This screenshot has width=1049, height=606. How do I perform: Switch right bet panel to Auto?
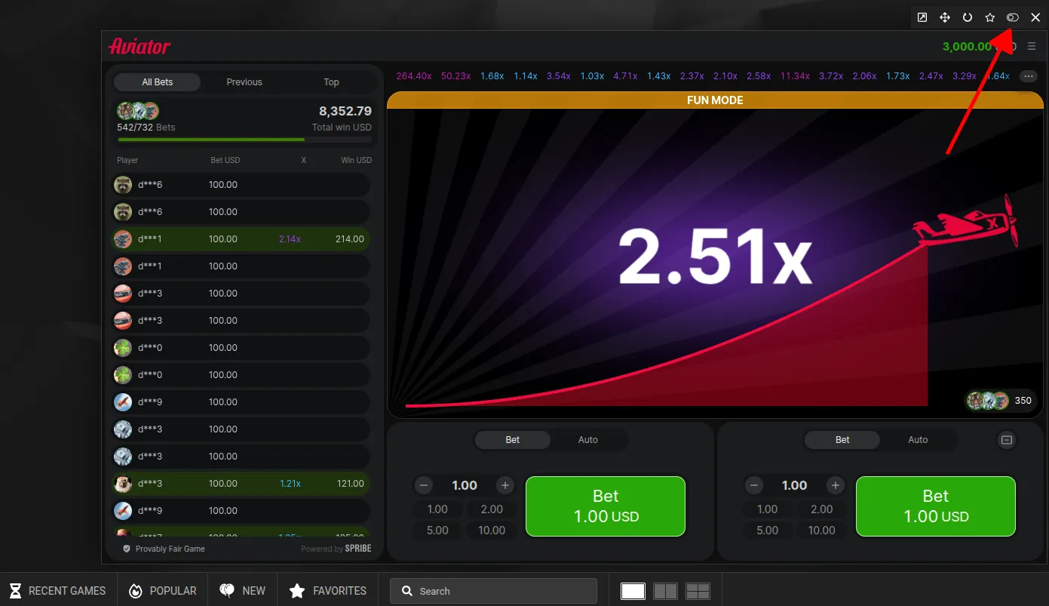click(x=917, y=440)
